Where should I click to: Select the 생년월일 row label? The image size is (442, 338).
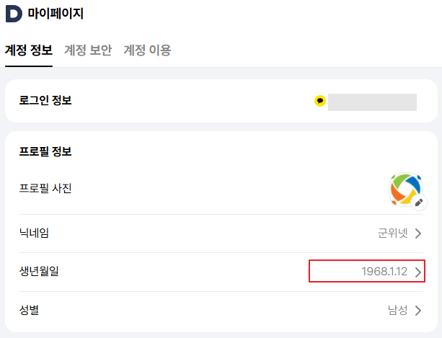39,272
